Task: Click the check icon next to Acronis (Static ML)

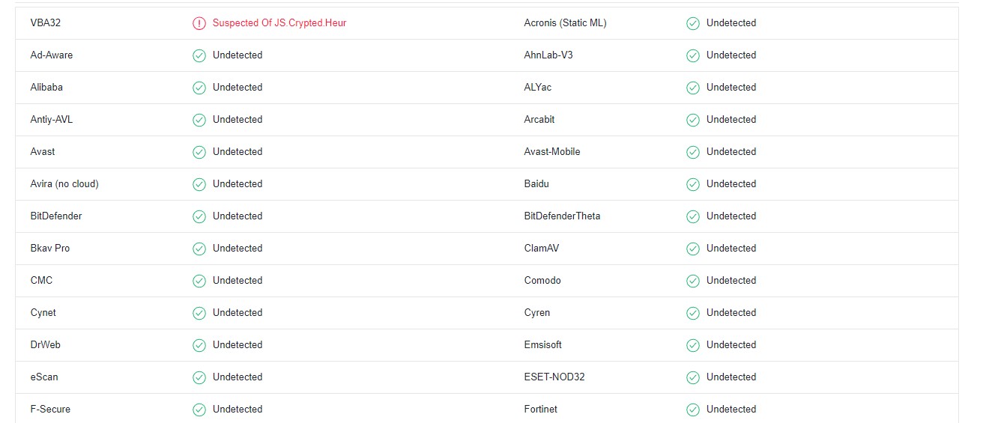Action: tap(693, 23)
